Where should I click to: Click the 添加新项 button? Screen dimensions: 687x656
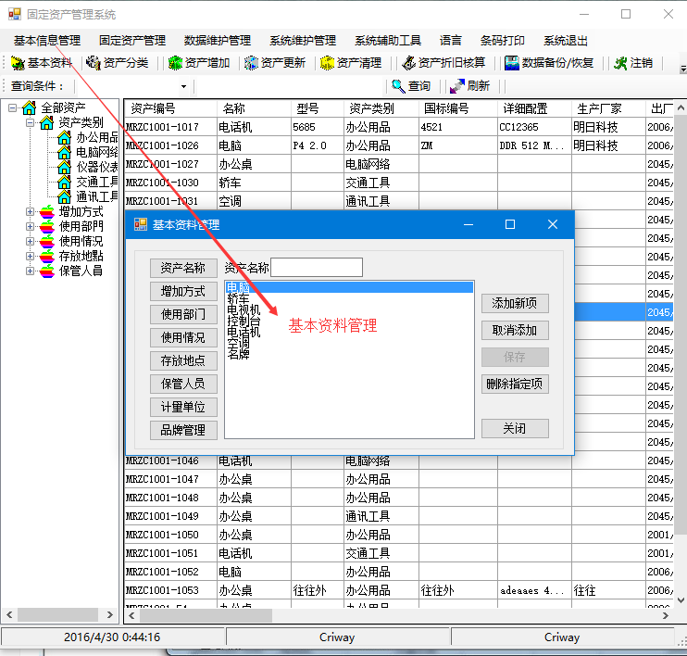[x=515, y=303]
